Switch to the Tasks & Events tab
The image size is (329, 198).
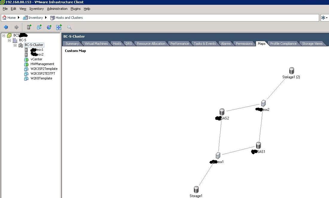click(x=205, y=44)
